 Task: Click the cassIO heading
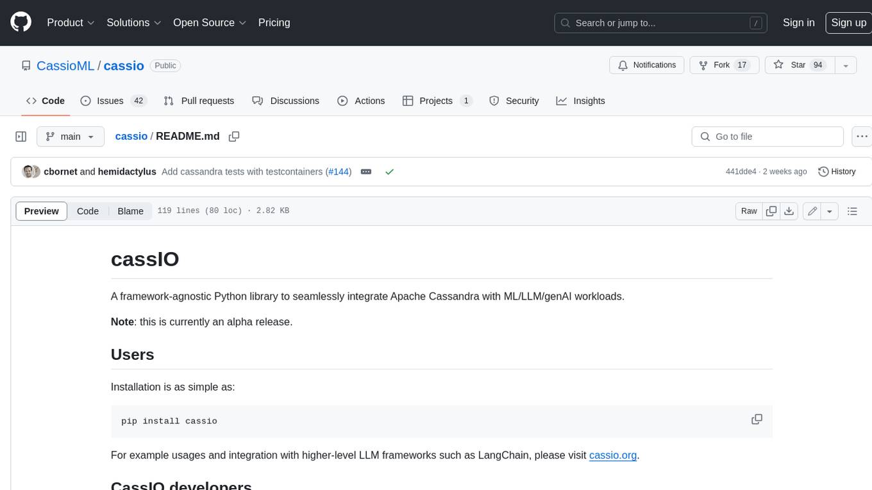tap(145, 258)
